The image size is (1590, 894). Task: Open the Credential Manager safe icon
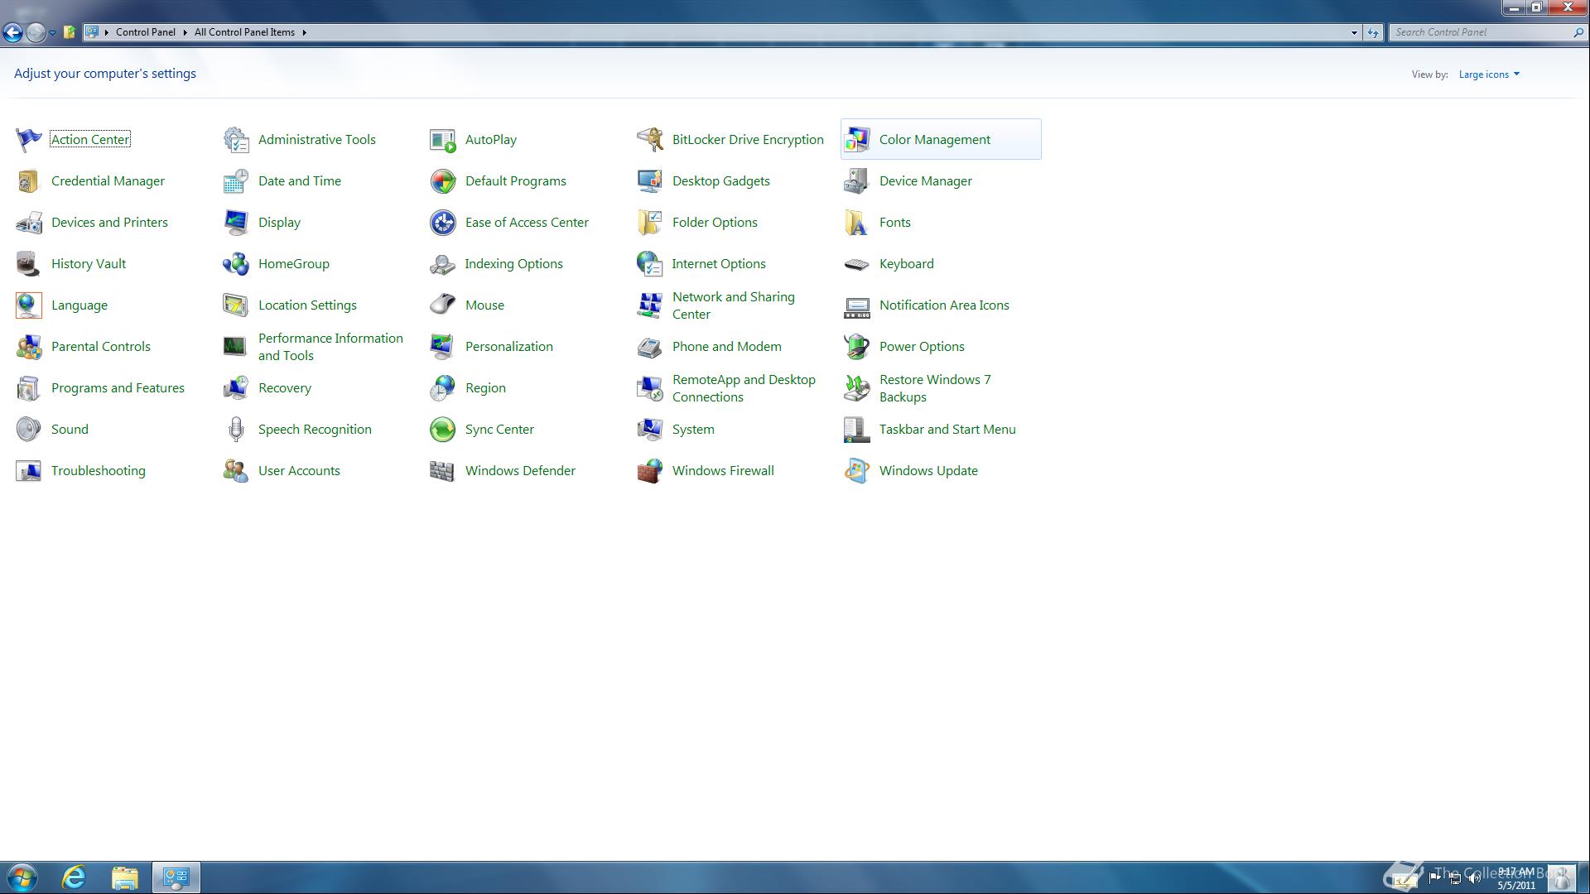click(28, 181)
